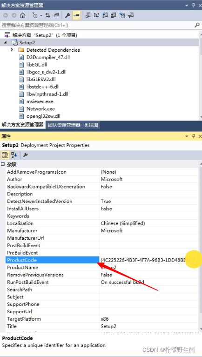The width and height of the screenshot is (202, 357).
Task: Toggle Categorized view in Properties
Action: (5, 155)
